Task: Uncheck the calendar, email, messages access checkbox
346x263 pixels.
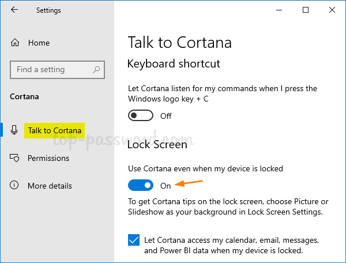Action: pos(133,239)
